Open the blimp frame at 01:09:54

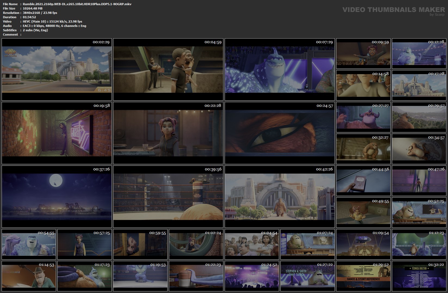(363, 244)
